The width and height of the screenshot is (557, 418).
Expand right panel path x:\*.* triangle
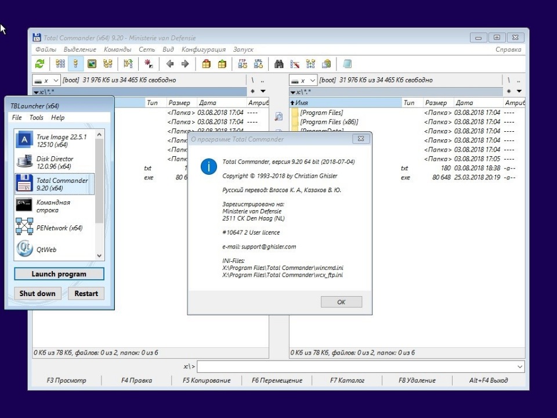[x=292, y=92]
